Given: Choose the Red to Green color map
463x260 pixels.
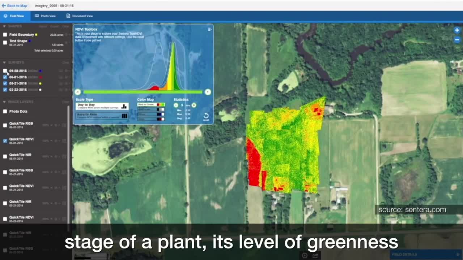Looking at the screenshot, I should click(151, 105).
